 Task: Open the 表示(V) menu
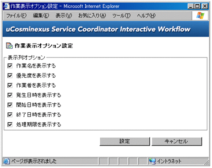(x=64, y=16)
